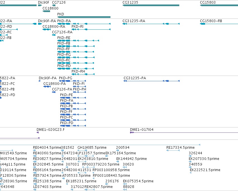This screenshot has height=191, width=238.
Task: Open EST RE30827.5prime
Action: pyautogui.click(x=47, y=159)
